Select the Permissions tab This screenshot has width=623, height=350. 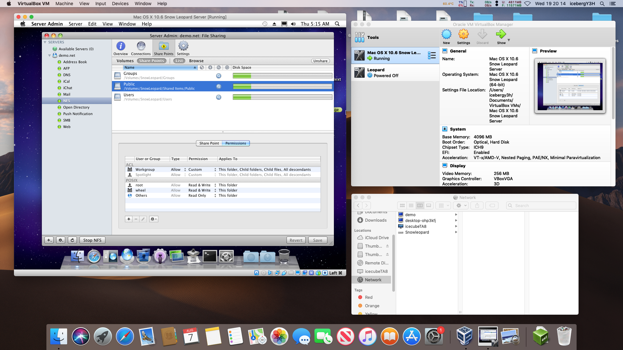[x=236, y=143]
